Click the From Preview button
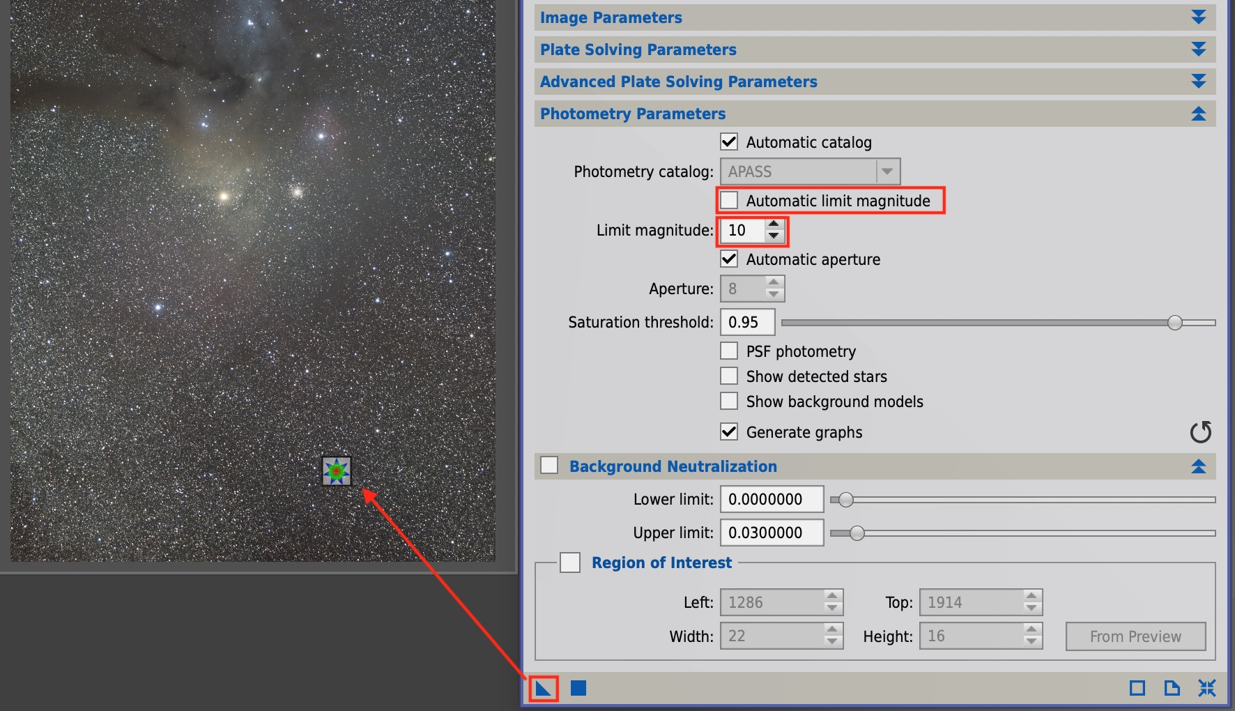The height and width of the screenshot is (711, 1235). click(x=1135, y=636)
